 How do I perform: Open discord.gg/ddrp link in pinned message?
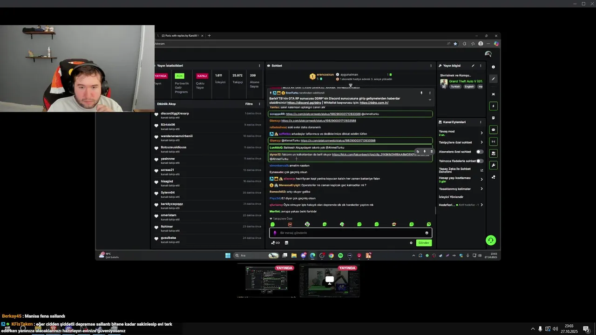point(304,103)
